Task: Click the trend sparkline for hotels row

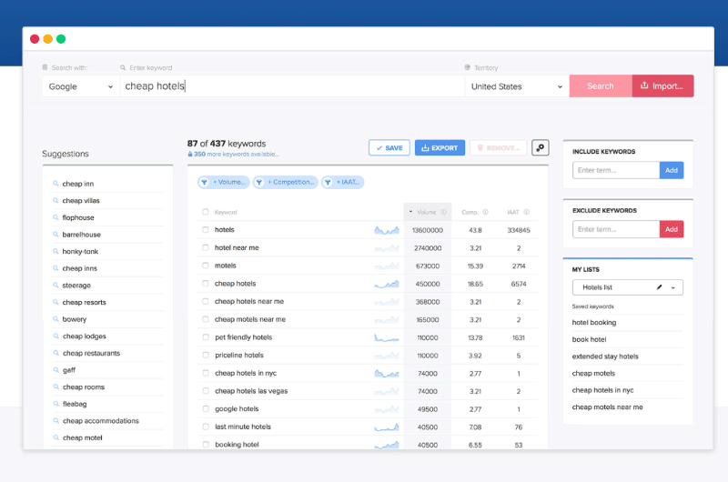Action: click(386, 230)
